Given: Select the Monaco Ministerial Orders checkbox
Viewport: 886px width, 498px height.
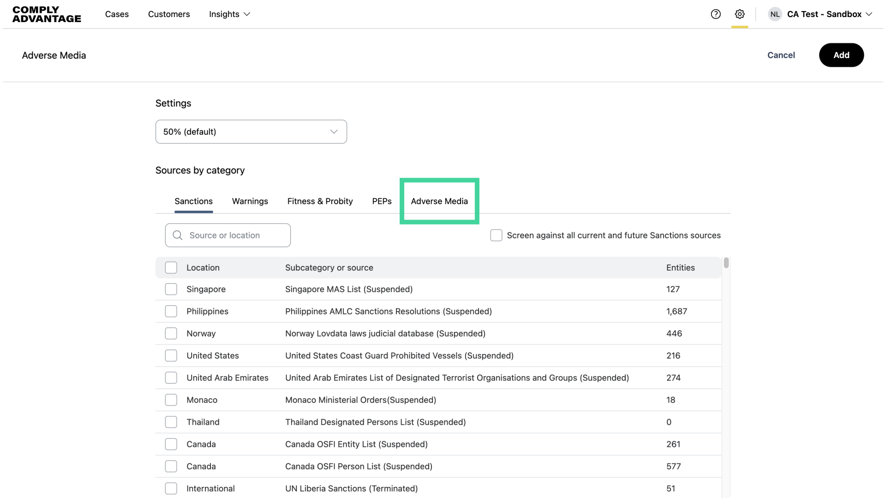Looking at the screenshot, I should pyautogui.click(x=171, y=400).
